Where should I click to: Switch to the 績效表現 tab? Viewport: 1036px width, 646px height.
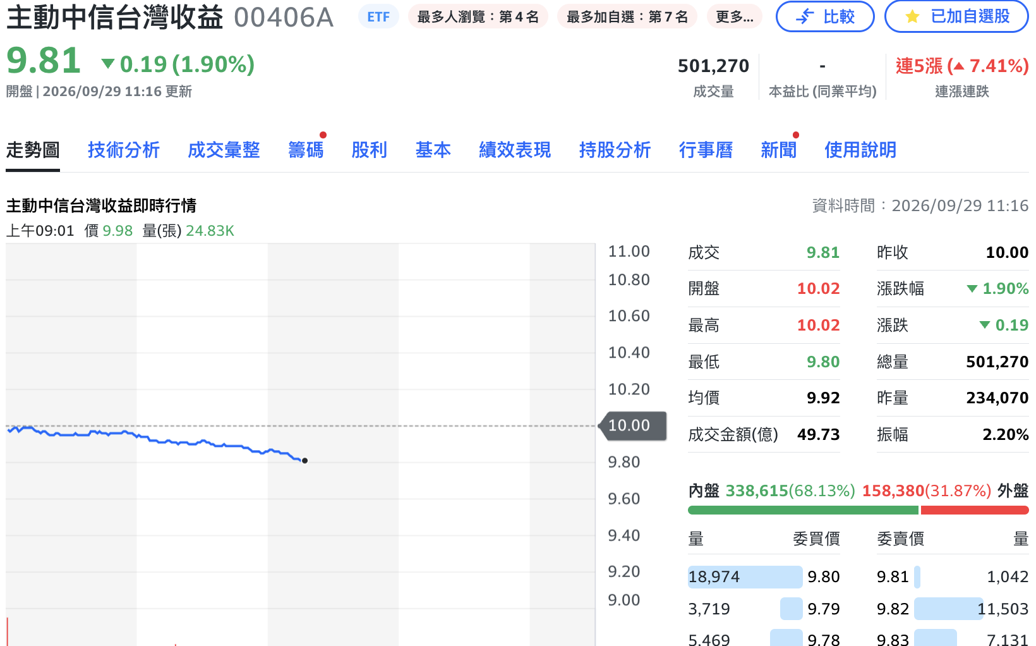(x=515, y=150)
